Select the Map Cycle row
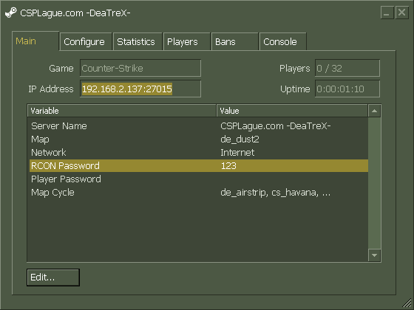This screenshot has height=310, width=414. [199, 193]
